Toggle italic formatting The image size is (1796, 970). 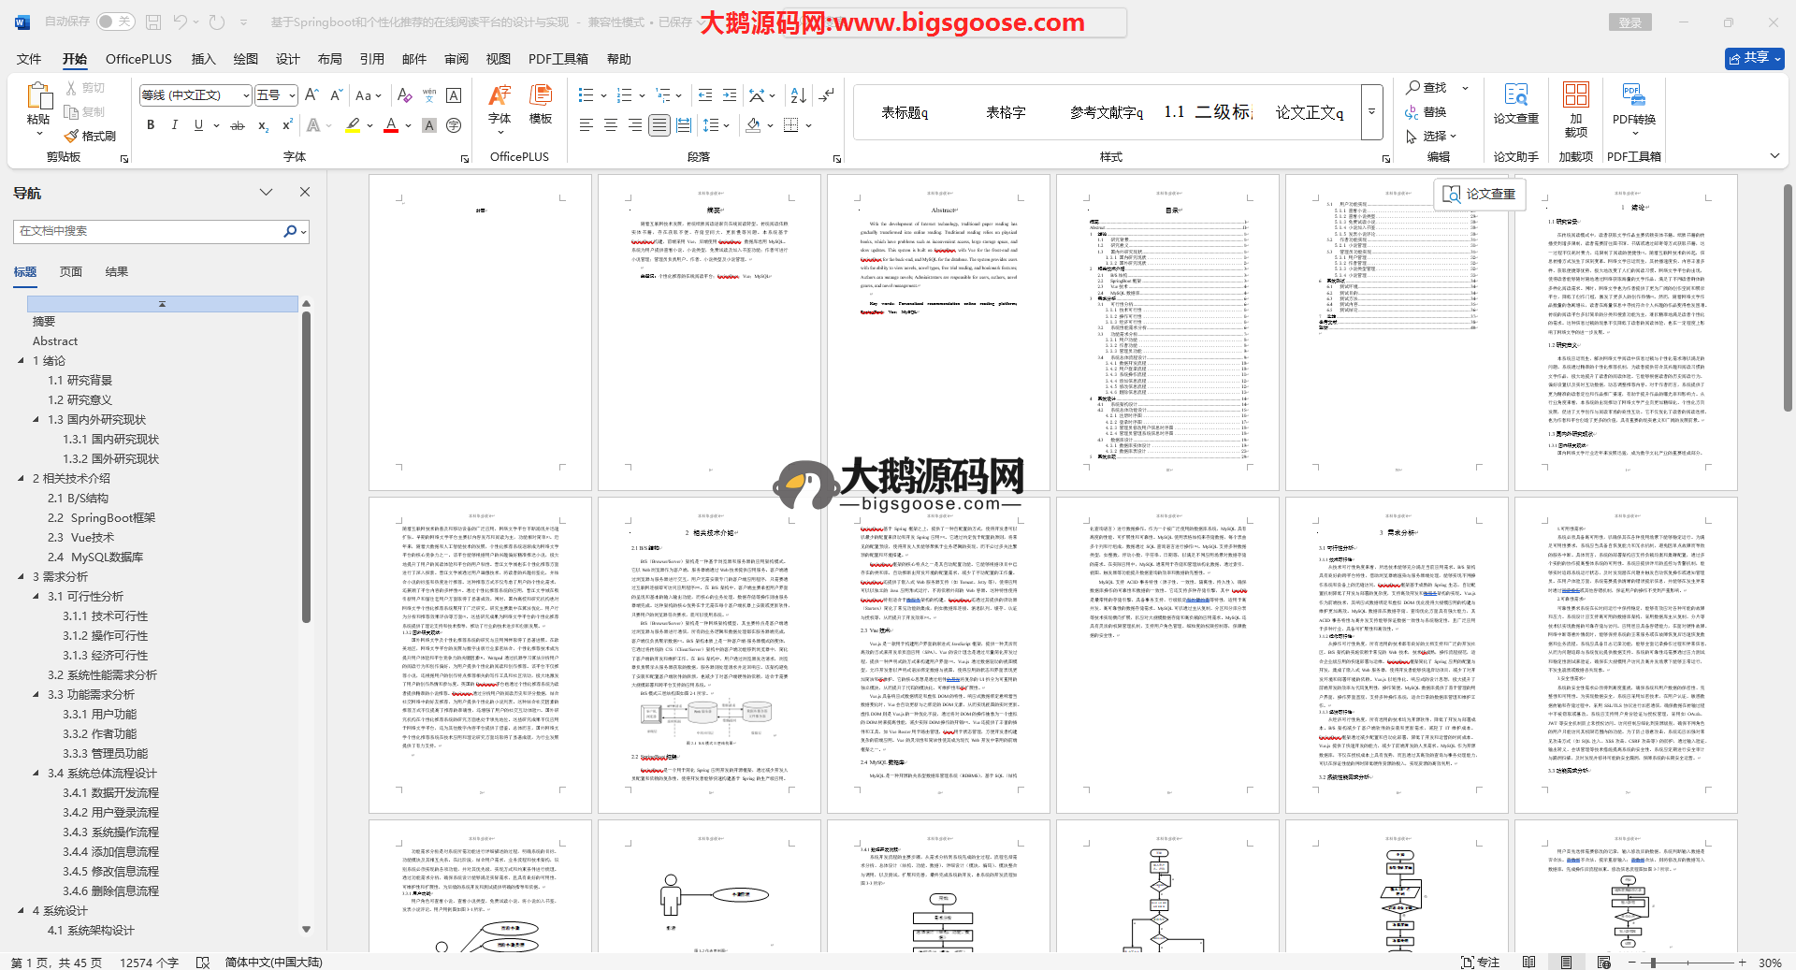coord(174,125)
